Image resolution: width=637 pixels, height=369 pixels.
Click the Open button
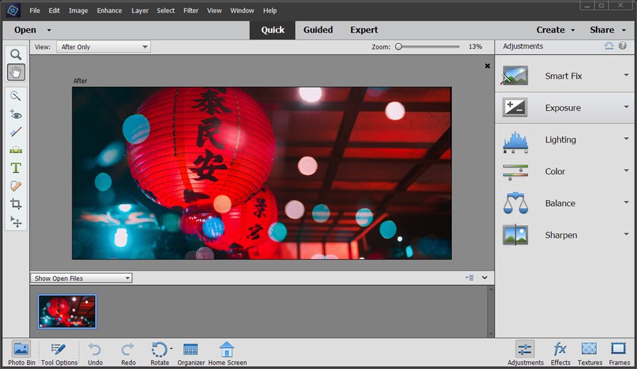point(25,30)
